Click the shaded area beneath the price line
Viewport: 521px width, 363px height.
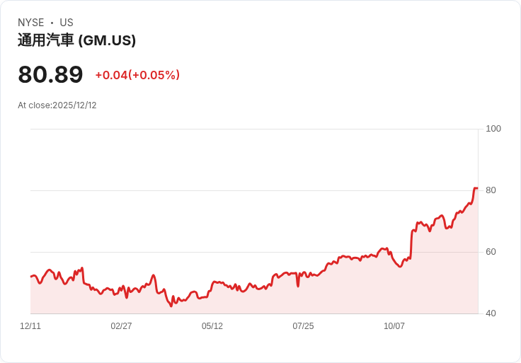266,302
